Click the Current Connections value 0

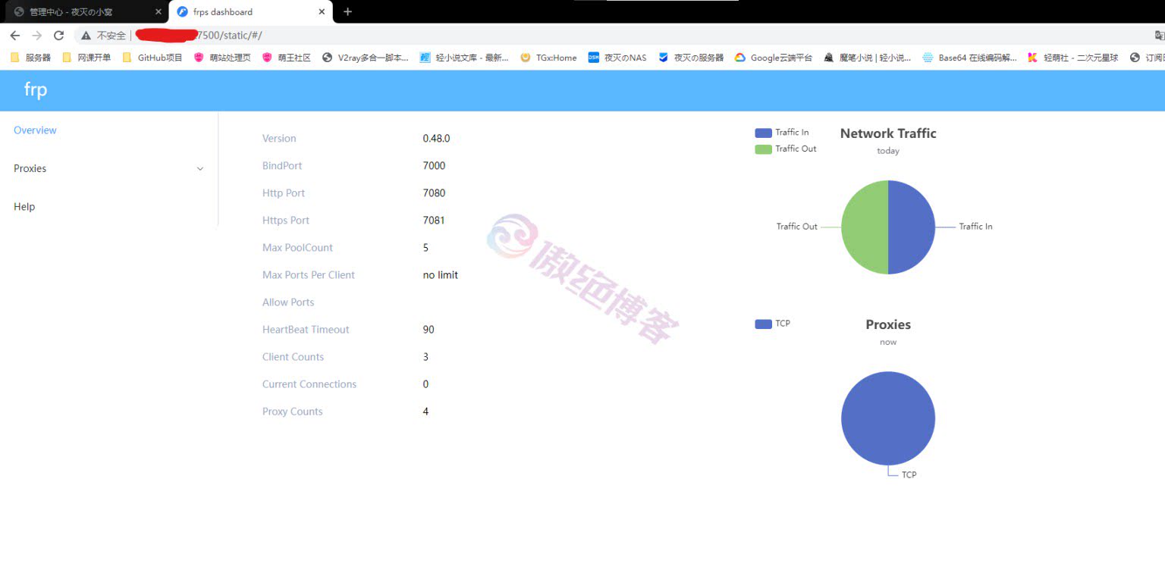tap(425, 384)
